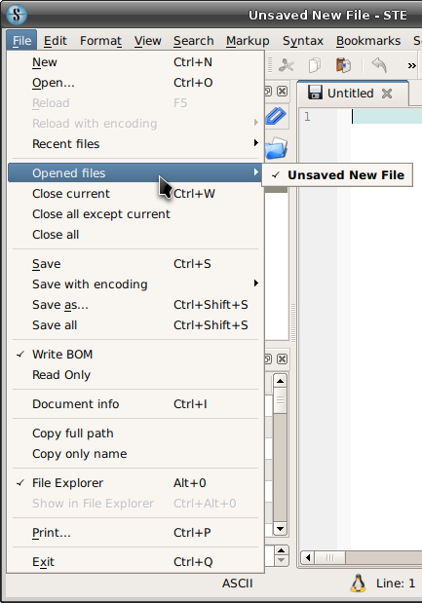Click into the editor's first text line

(x=387, y=116)
